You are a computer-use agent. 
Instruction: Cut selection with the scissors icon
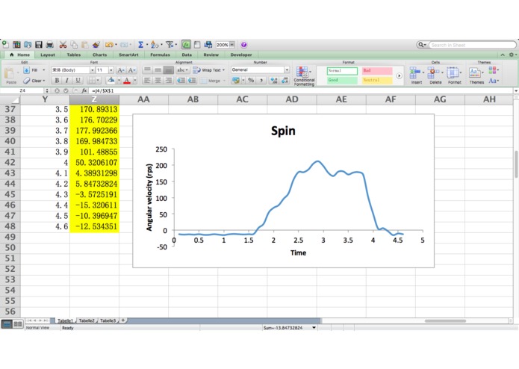[x=63, y=44]
